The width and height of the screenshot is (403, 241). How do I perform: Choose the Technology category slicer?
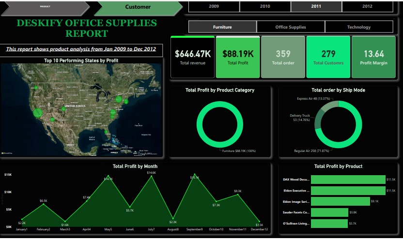pyautogui.click(x=359, y=27)
